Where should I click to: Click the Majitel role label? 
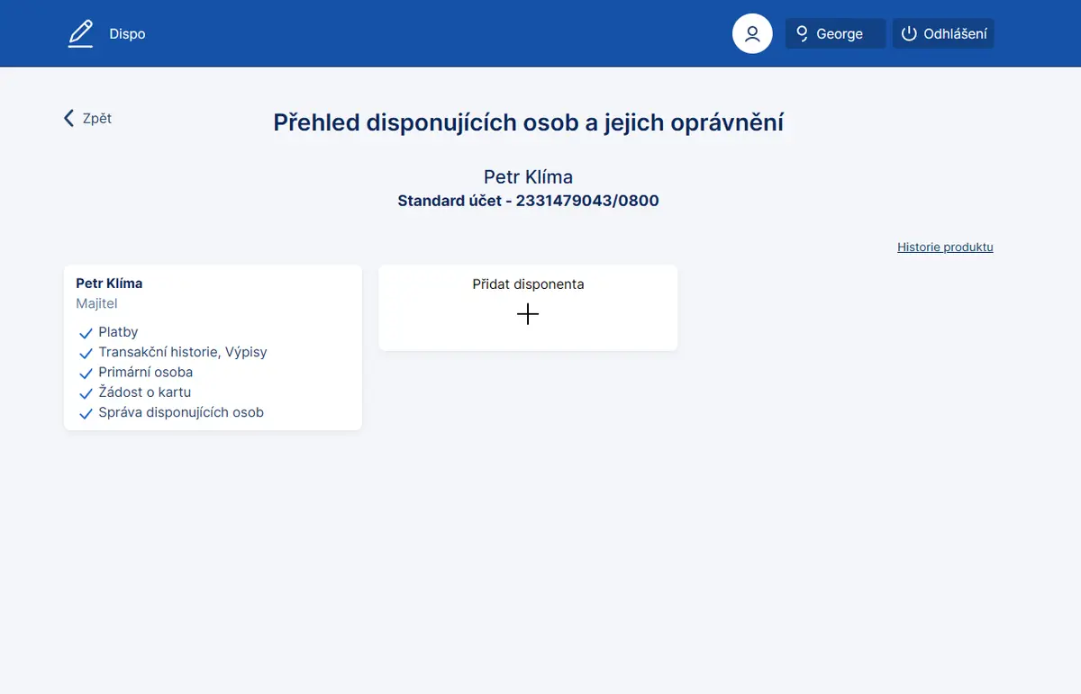pyautogui.click(x=97, y=303)
